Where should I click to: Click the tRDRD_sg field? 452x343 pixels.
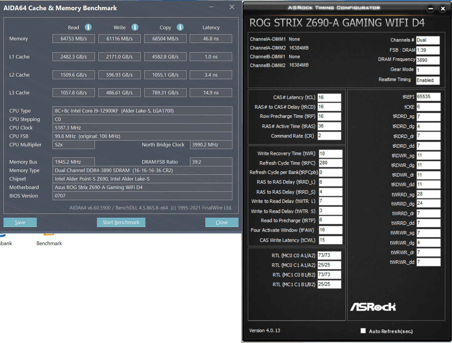pos(428,117)
